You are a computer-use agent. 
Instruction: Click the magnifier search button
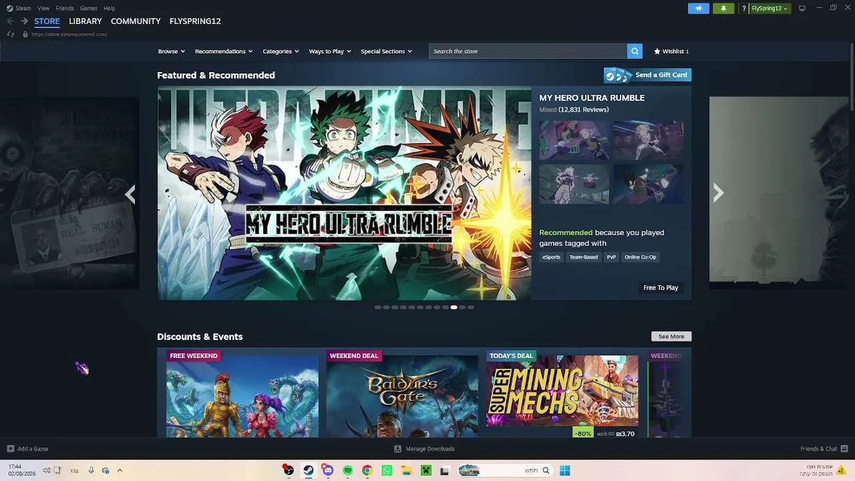point(635,51)
